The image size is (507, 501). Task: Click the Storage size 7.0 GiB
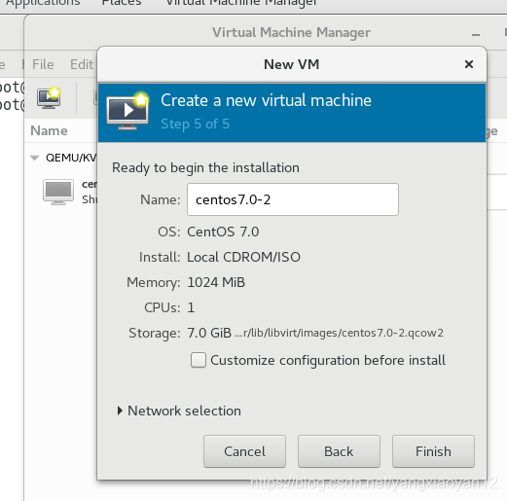point(209,333)
